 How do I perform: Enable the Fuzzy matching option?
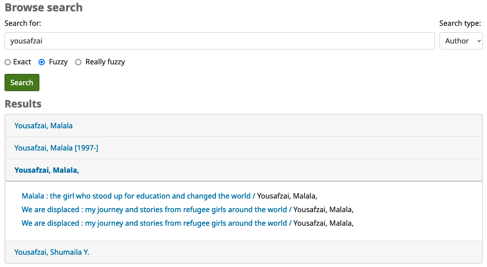point(42,62)
